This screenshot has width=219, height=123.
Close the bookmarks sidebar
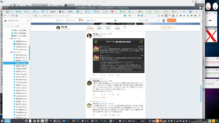(x=28, y=20)
